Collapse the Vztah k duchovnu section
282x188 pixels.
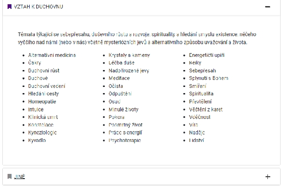point(268,7)
